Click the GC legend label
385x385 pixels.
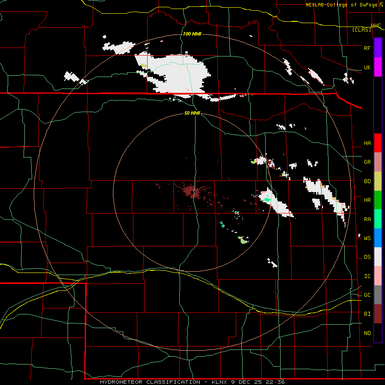367,295
